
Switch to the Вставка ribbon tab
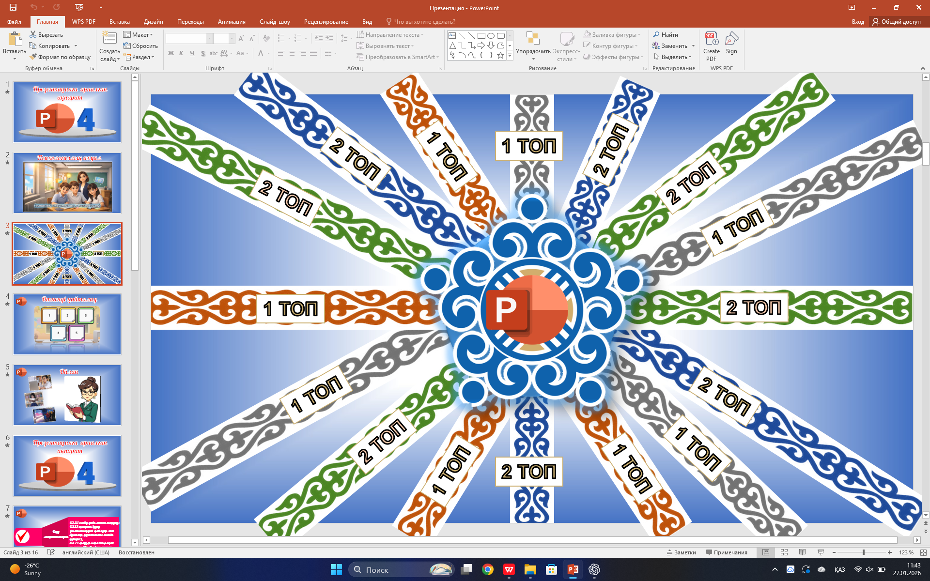(120, 22)
